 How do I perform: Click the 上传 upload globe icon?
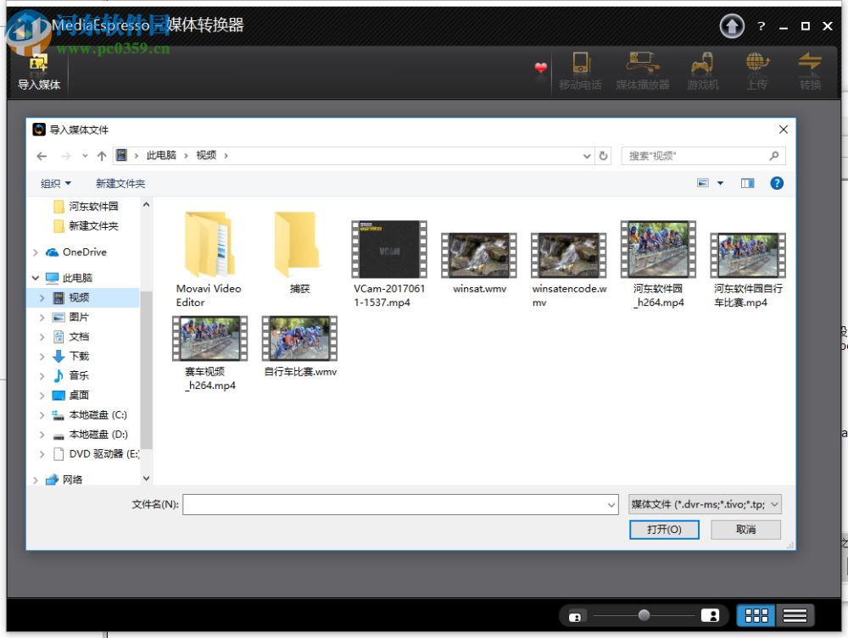coord(756,68)
